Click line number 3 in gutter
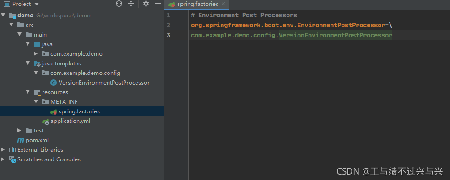The height and width of the screenshot is (180, 450). coord(168,35)
